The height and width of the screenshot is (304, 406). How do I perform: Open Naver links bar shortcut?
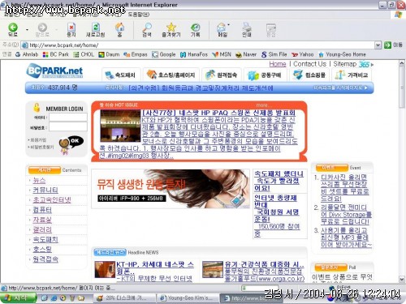point(246,54)
